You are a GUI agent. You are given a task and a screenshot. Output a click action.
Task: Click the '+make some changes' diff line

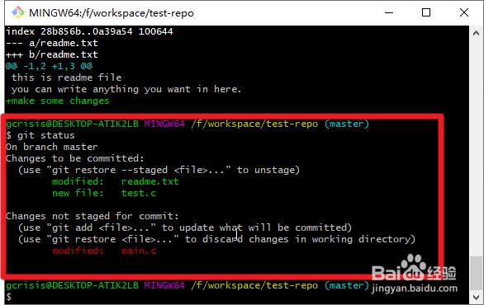pyautogui.click(x=58, y=101)
